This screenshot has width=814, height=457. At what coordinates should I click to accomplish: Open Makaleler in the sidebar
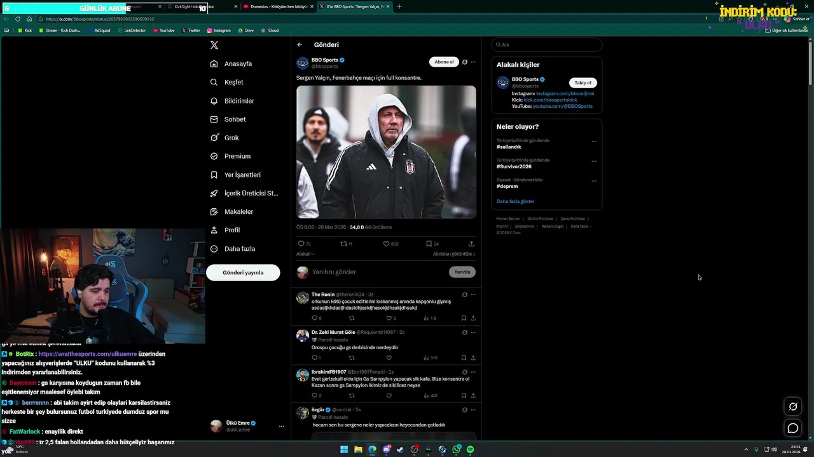[231, 211]
